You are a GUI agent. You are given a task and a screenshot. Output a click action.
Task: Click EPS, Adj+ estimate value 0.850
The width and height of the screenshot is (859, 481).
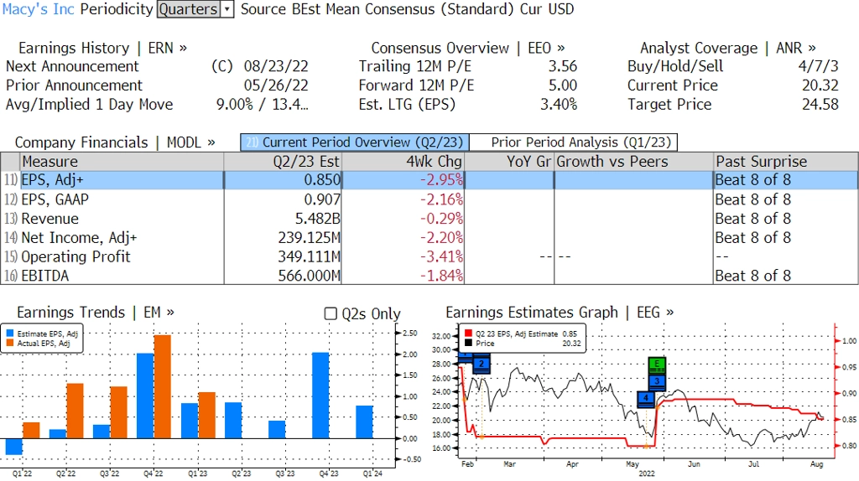(322, 180)
